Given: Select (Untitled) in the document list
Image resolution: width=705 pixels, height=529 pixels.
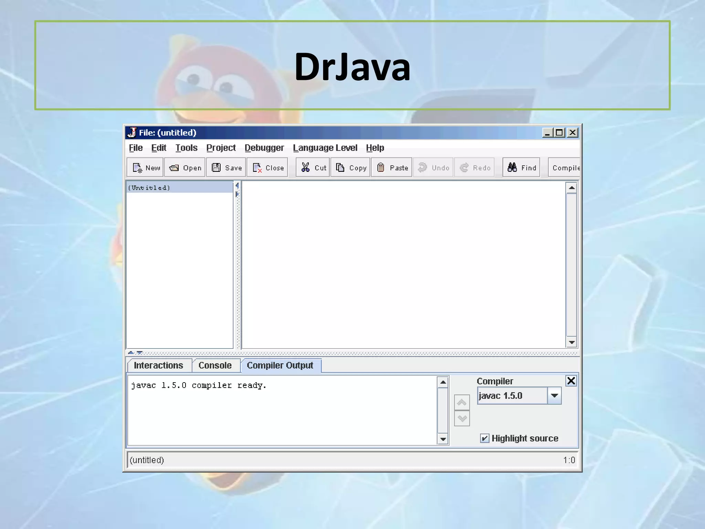Looking at the screenshot, I should click(180, 188).
